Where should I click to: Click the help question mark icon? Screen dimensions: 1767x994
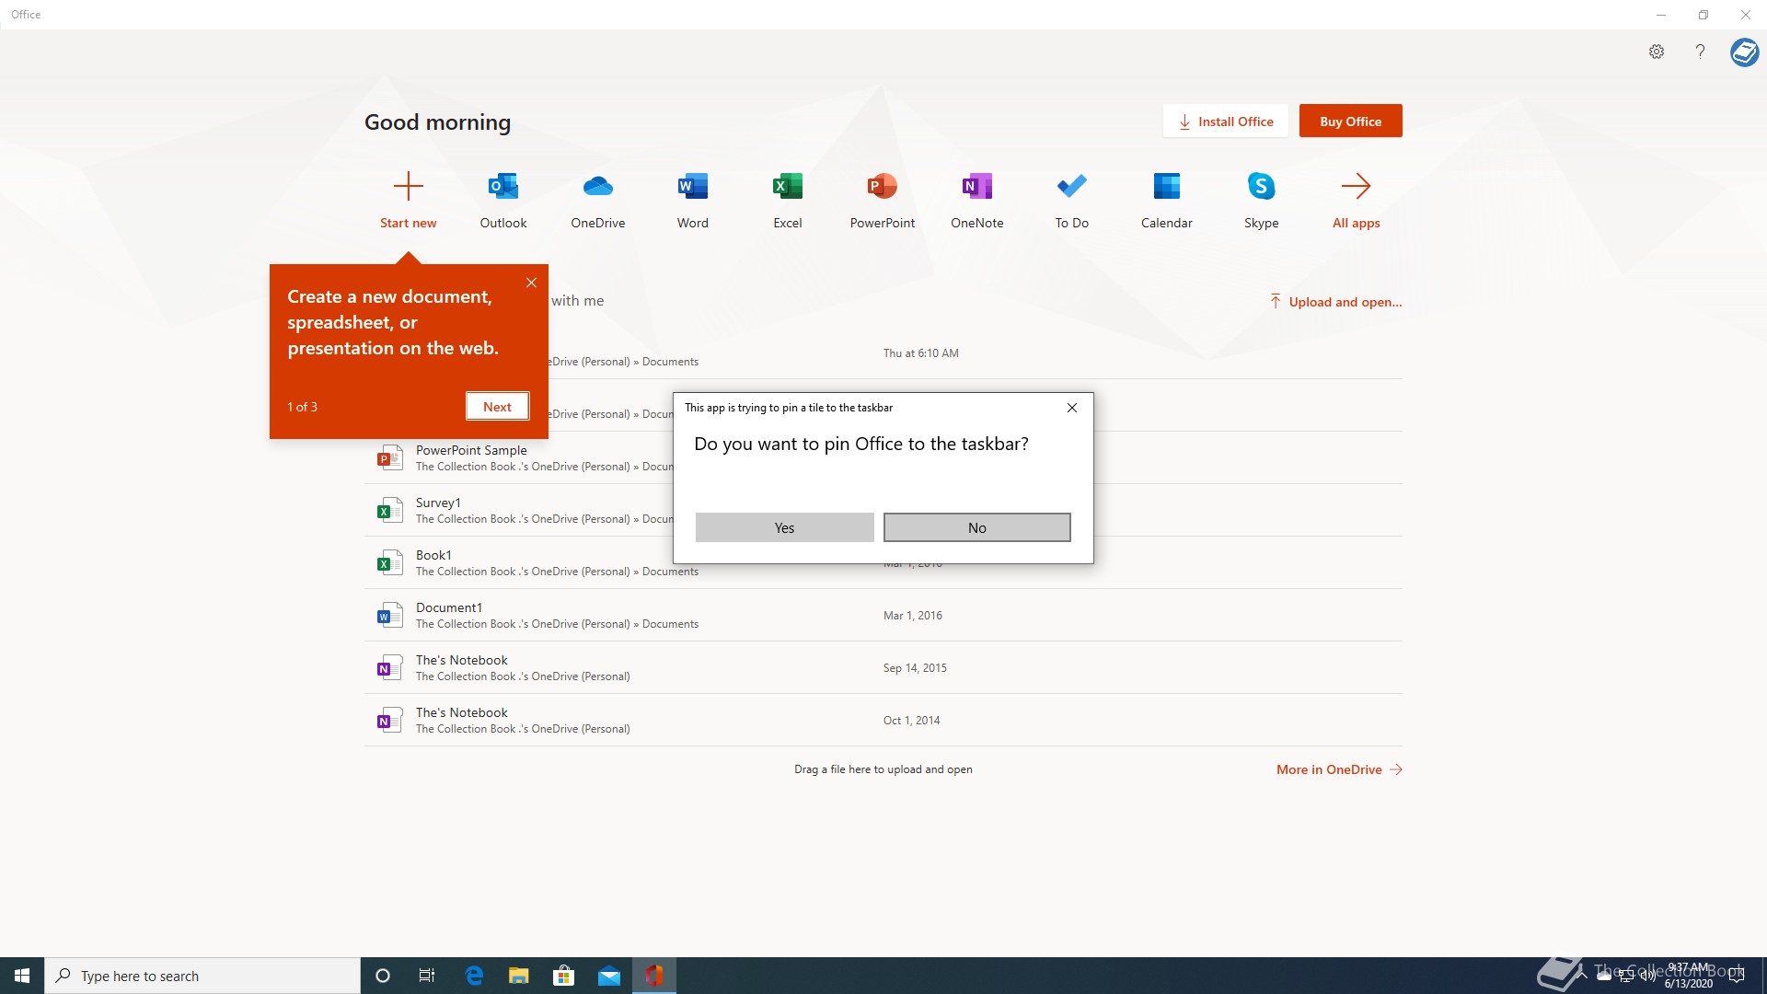pyautogui.click(x=1700, y=52)
